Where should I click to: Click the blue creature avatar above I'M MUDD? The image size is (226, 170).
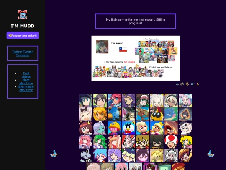[23, 15]
